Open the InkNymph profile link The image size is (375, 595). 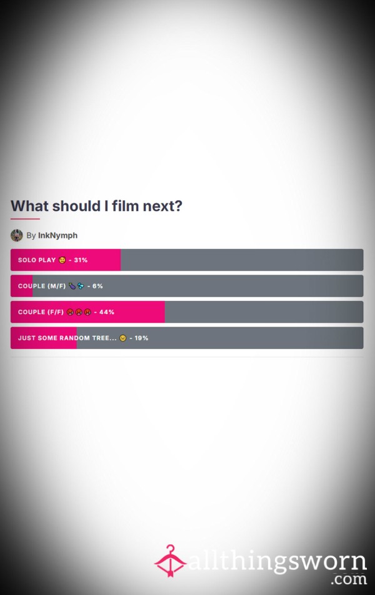pyautogui.click(x=57, y=235)
